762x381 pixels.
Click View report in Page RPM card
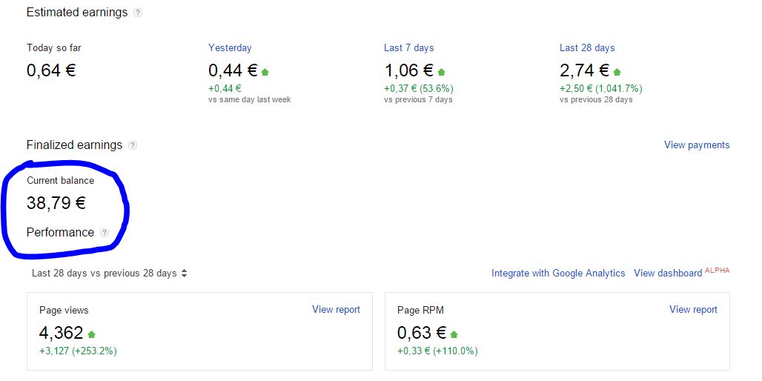pyautogui.click(x=694, y=310)
